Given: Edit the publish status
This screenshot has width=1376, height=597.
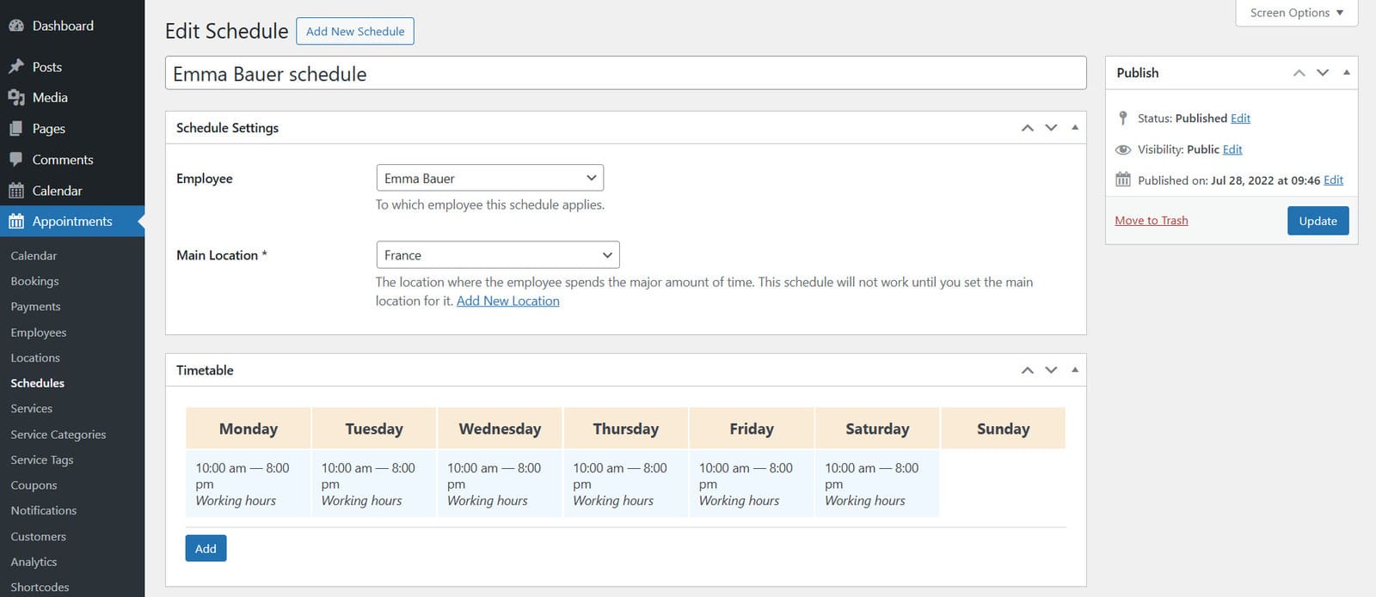Looking at the screenshot, I should pyautogui.click(x=1240, y=119).
